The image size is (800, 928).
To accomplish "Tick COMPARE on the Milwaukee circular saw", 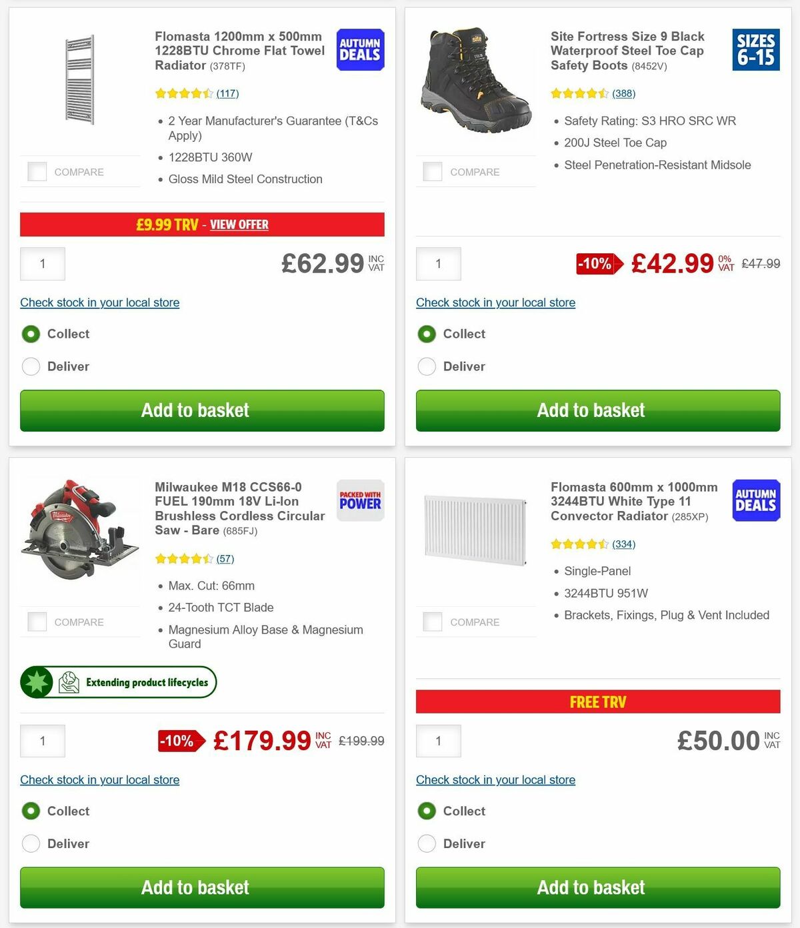I will 37,622.
